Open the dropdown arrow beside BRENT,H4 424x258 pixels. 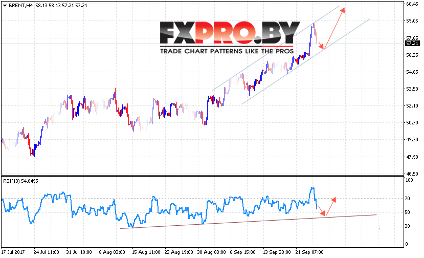[5, 6]
